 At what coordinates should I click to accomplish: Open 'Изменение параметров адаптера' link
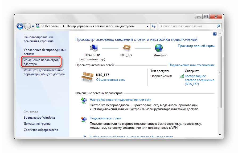coord(41,62)
